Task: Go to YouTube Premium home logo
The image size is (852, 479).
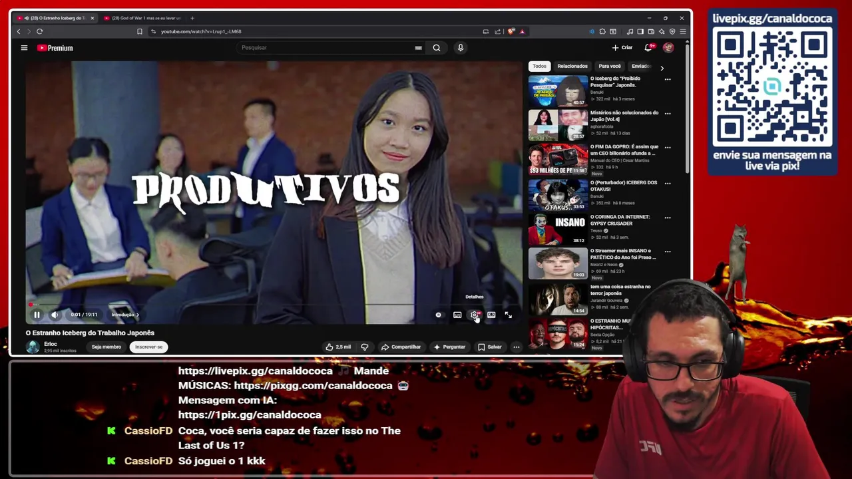Action: tap(55, 48)
